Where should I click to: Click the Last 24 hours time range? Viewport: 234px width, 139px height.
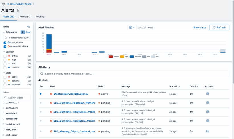click(x=146, y=28)
